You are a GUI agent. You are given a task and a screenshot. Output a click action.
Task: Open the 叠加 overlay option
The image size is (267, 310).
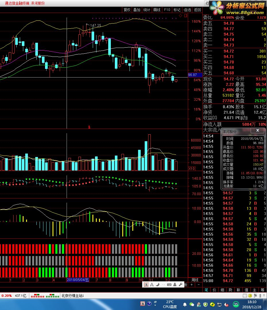[137, 10]
